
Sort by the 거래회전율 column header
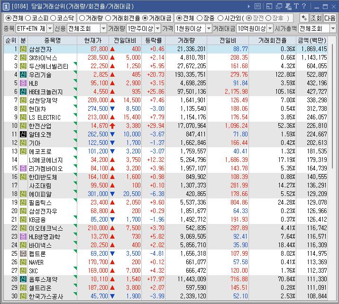click(273, 40)
